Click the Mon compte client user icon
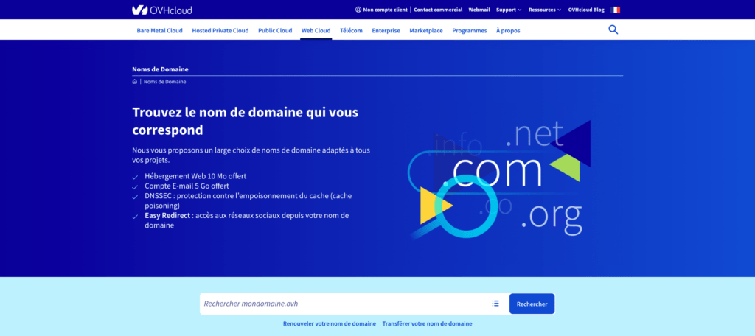Screen dimensions: 755x336 click(x=358, y=10)
